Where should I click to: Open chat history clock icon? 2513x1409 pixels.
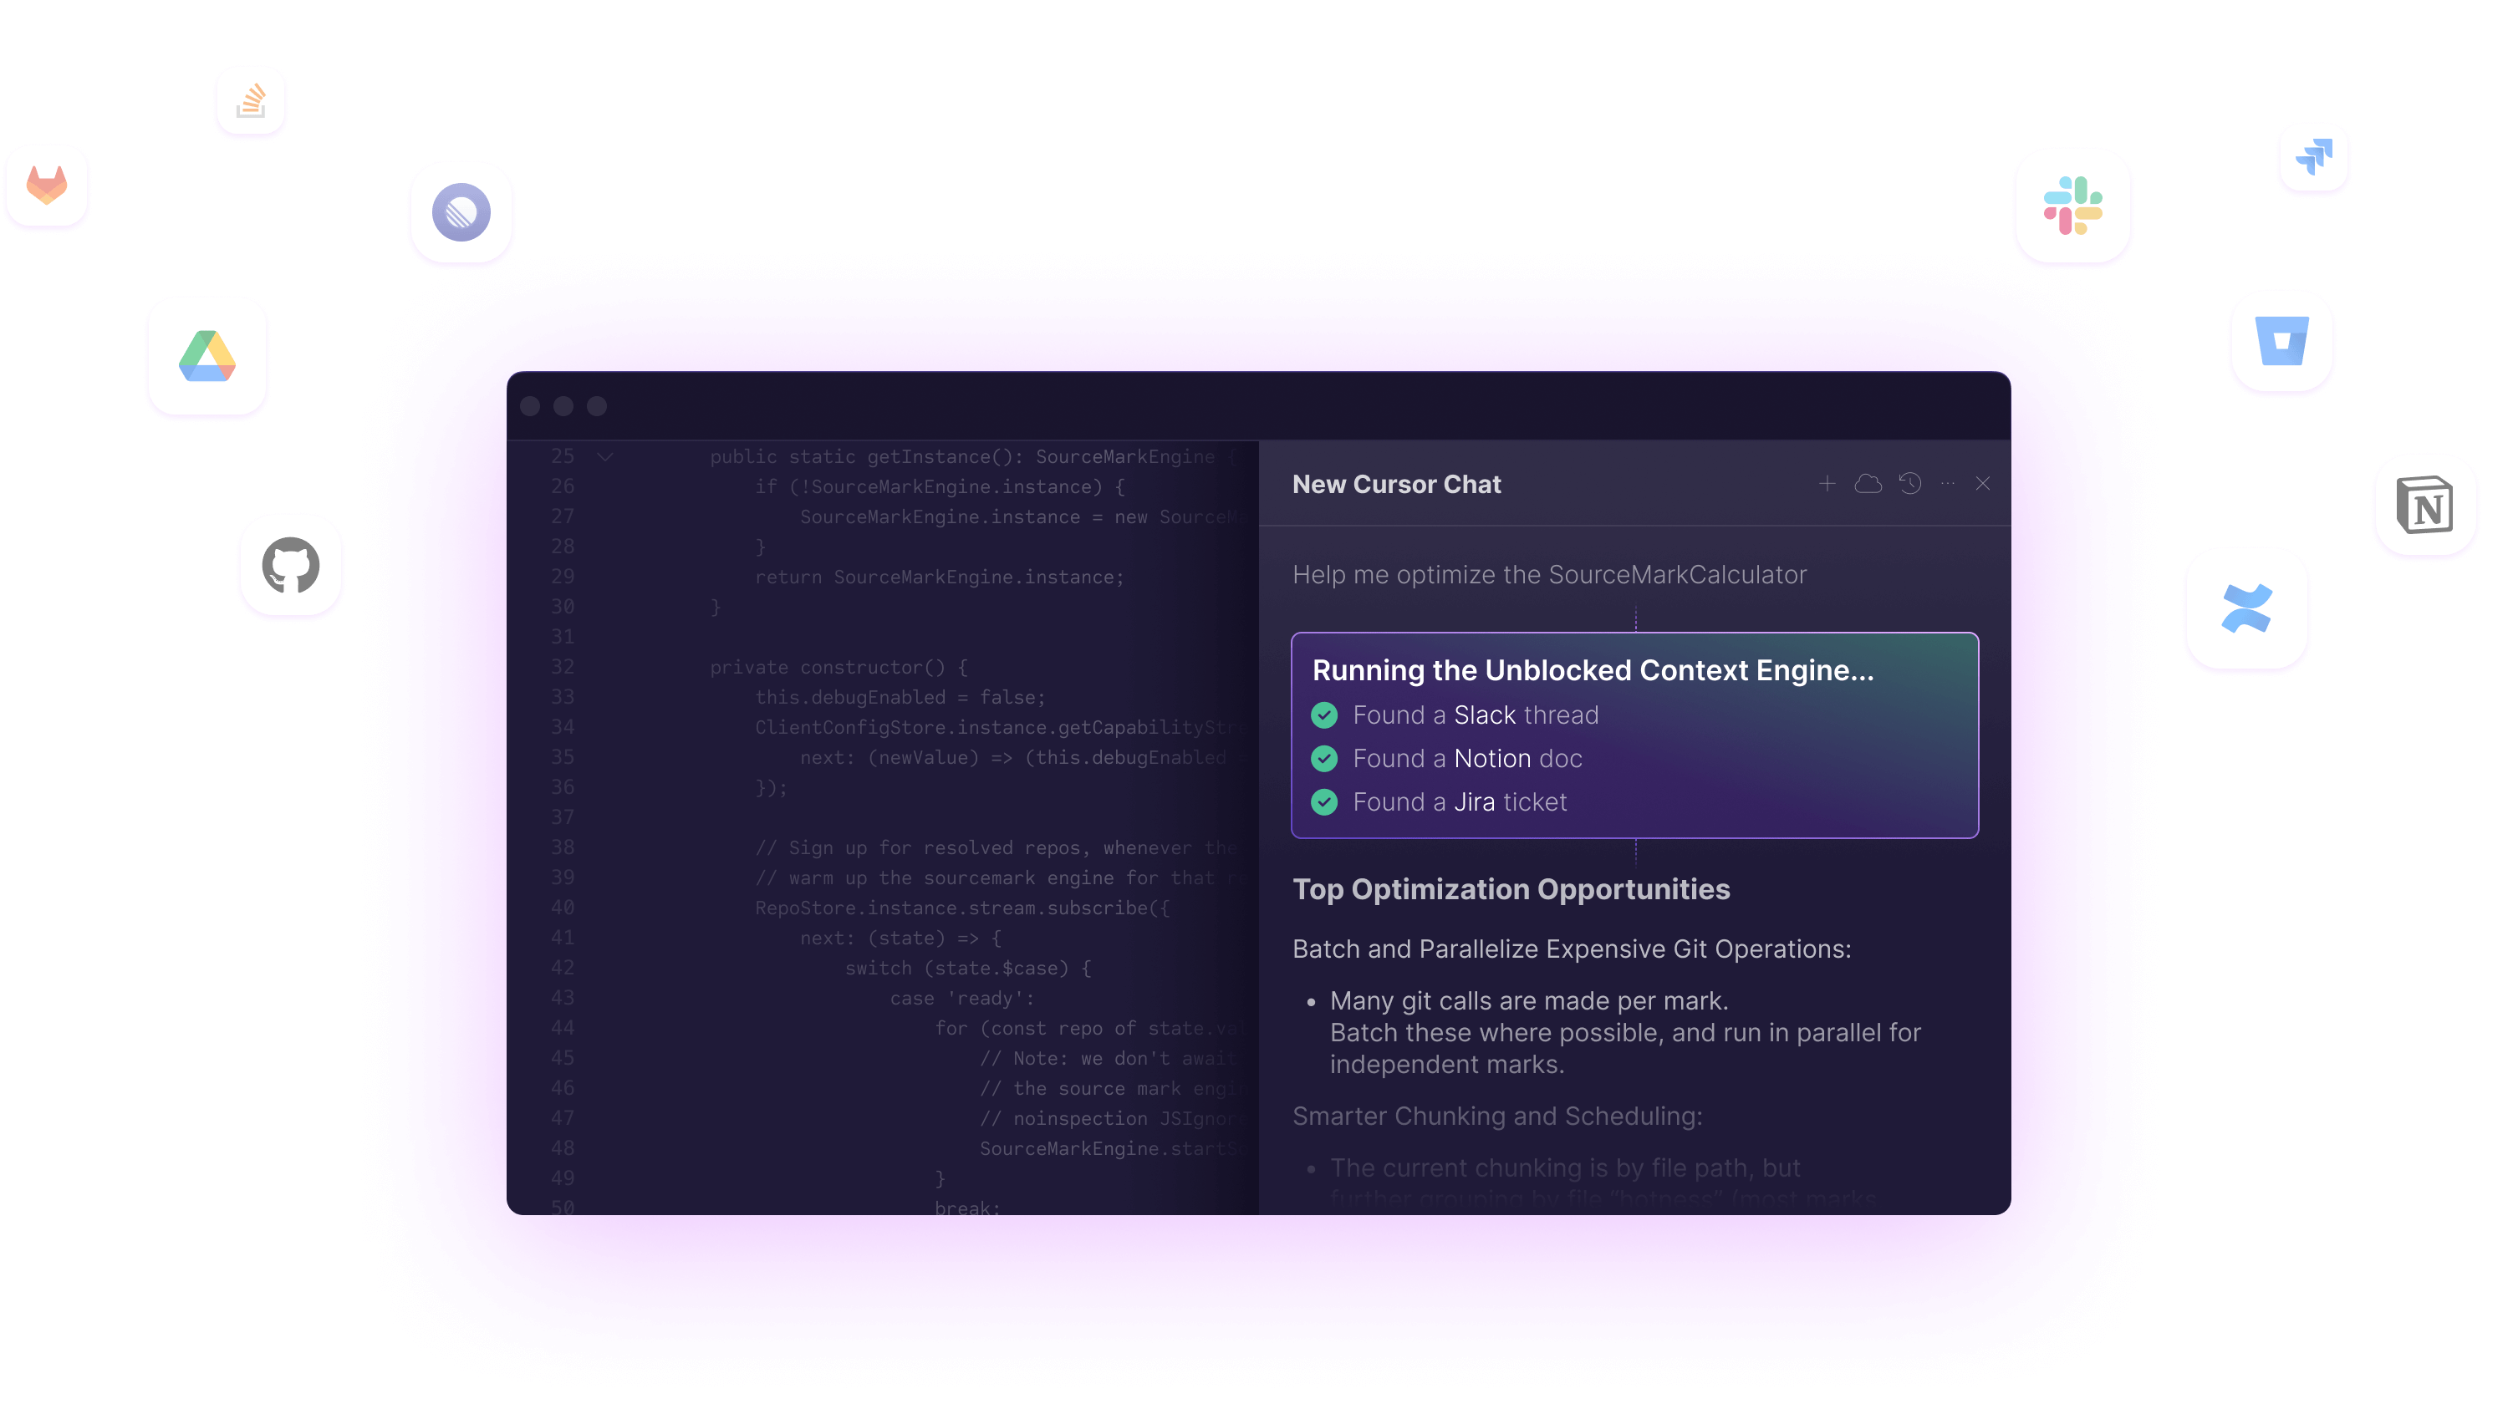[x=1909, y=484]
